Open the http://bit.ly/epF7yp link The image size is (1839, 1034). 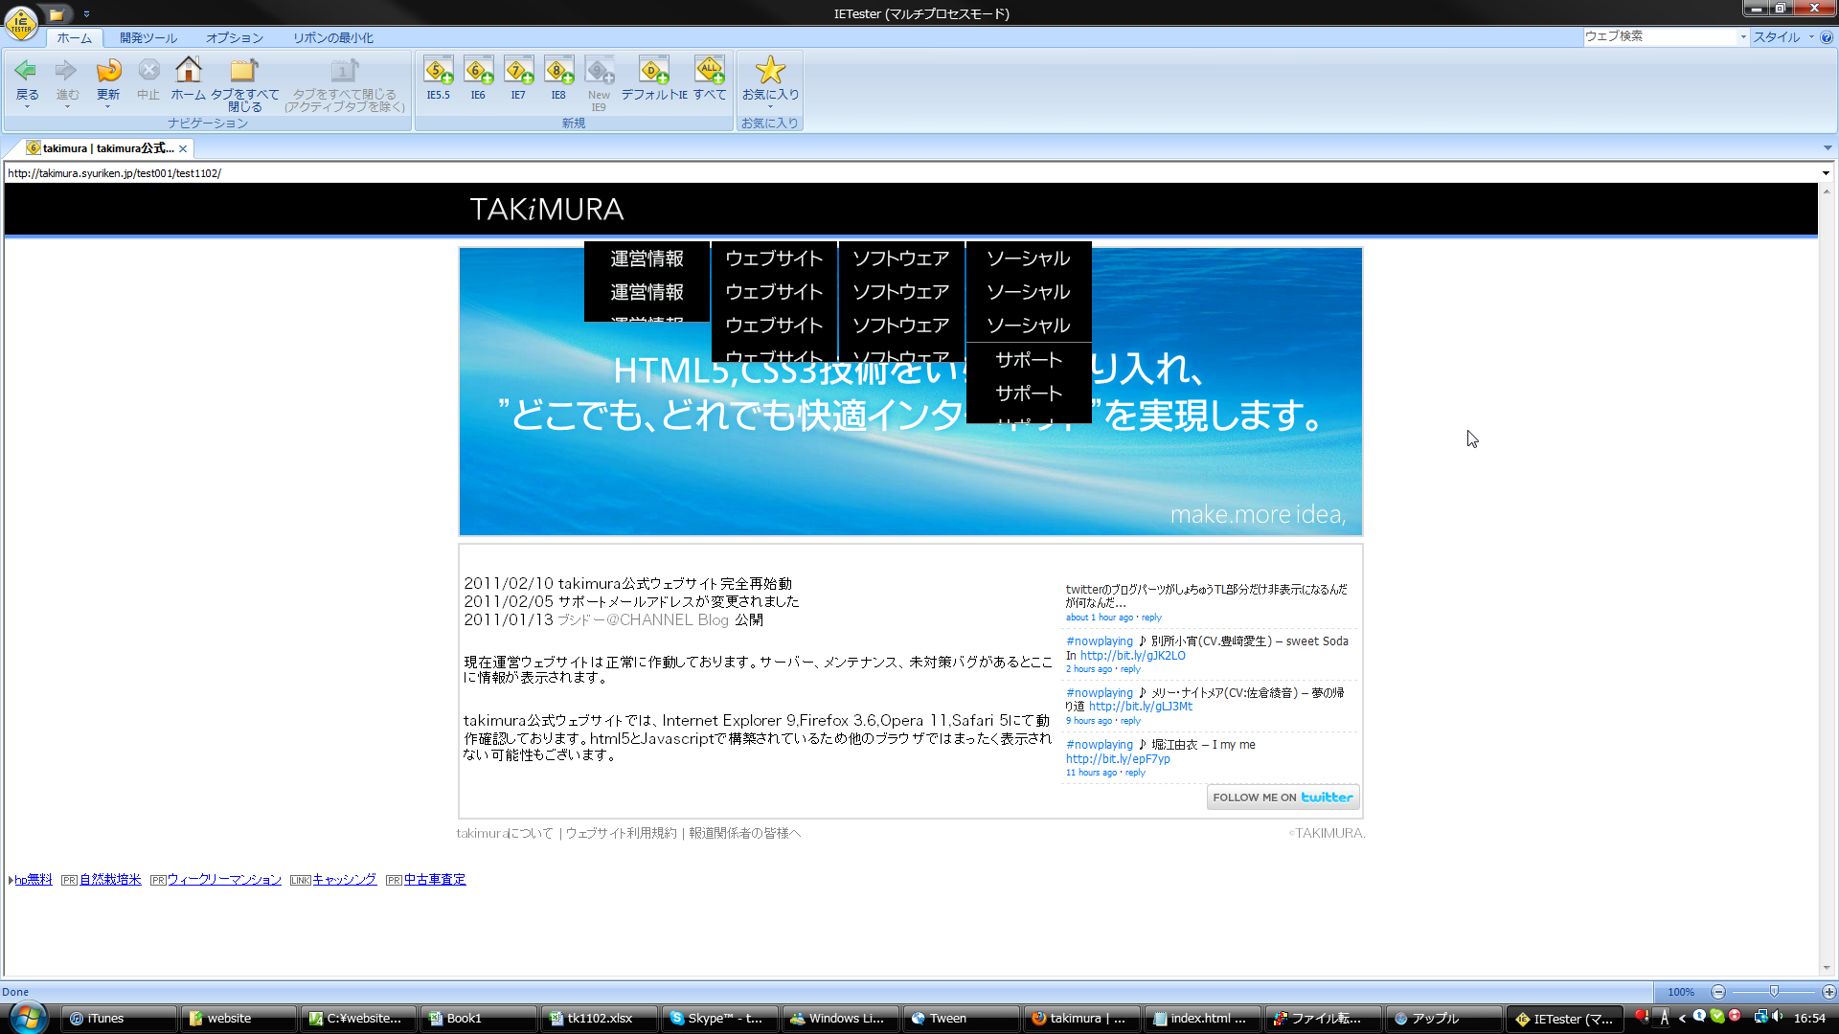(1118, 759)
